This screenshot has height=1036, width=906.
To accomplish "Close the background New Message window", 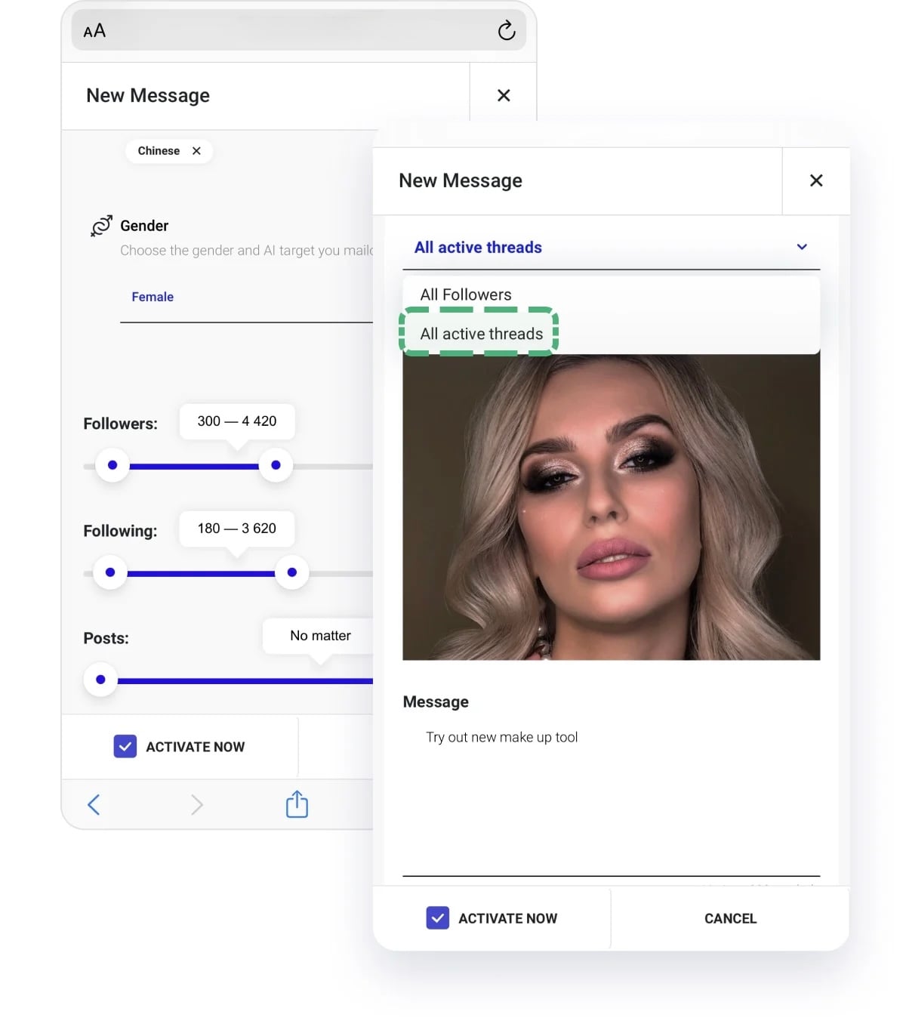I will click(503, 95).
